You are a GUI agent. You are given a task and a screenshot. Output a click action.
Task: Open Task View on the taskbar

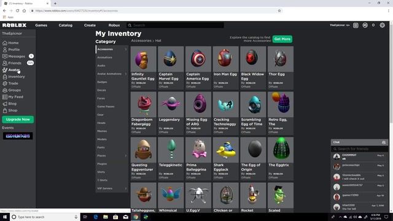tap(85, 217)
